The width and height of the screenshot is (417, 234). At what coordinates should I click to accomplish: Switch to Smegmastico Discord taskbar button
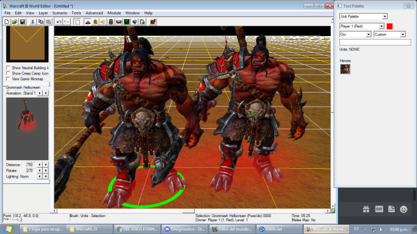point(184,229)
